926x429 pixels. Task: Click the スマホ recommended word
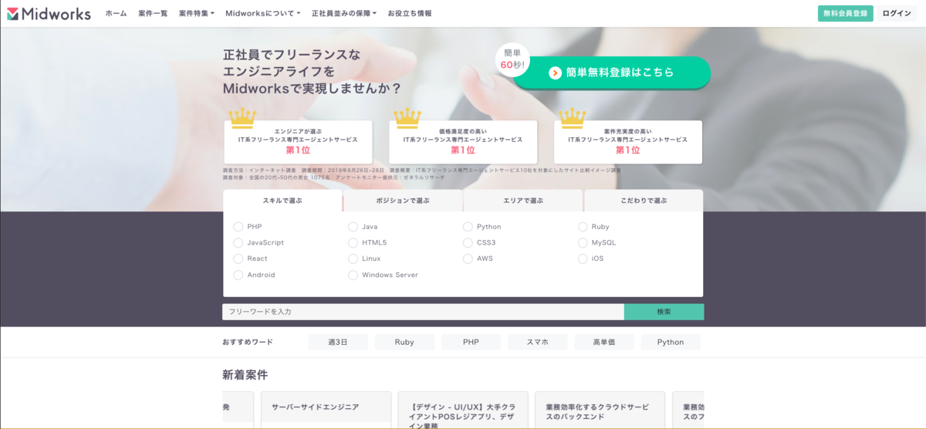(x=538, y=342)
